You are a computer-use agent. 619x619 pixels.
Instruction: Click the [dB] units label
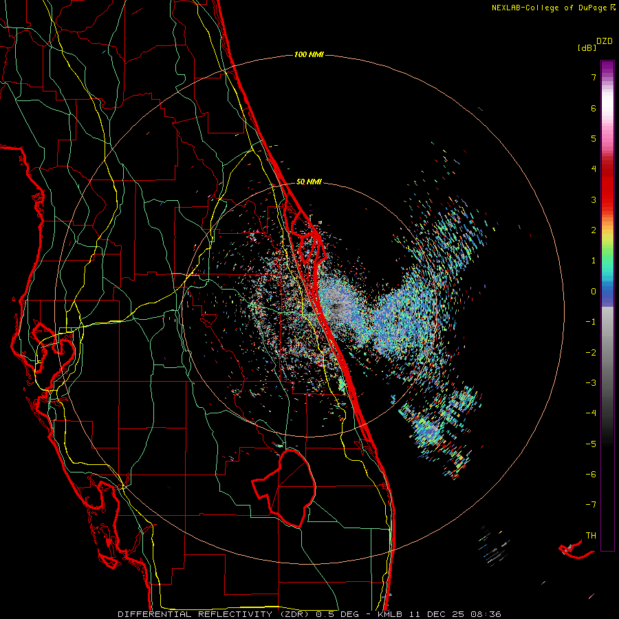click(587, 47)
